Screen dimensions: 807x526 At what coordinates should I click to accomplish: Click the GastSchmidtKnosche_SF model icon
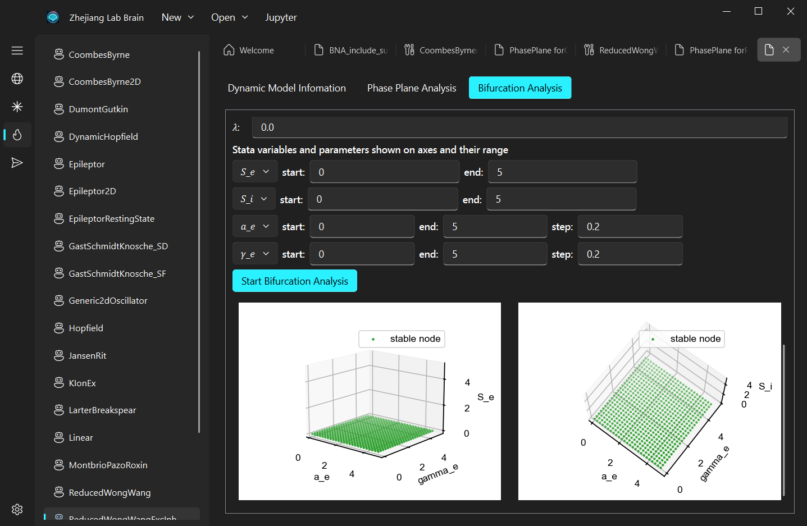(59, 273)
